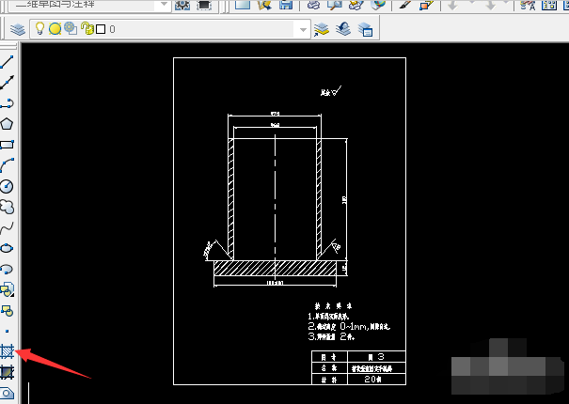Open the Layer Properties Manager
Screen dimensions: 569x404
pos(18,29)
